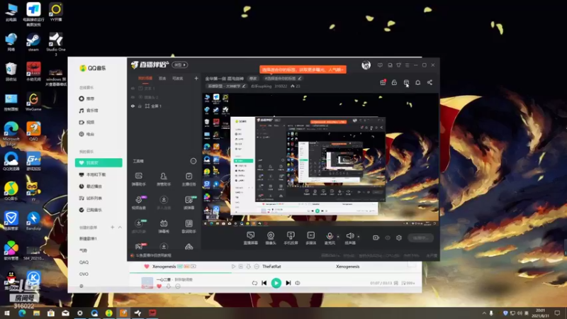Screen dimensions: 567x319
Task: Expand speaker options arrow
Action: [359, 237]
